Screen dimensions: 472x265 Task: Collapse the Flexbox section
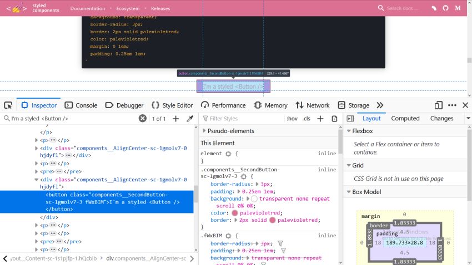pyautogui.click(x=349, y=131)
